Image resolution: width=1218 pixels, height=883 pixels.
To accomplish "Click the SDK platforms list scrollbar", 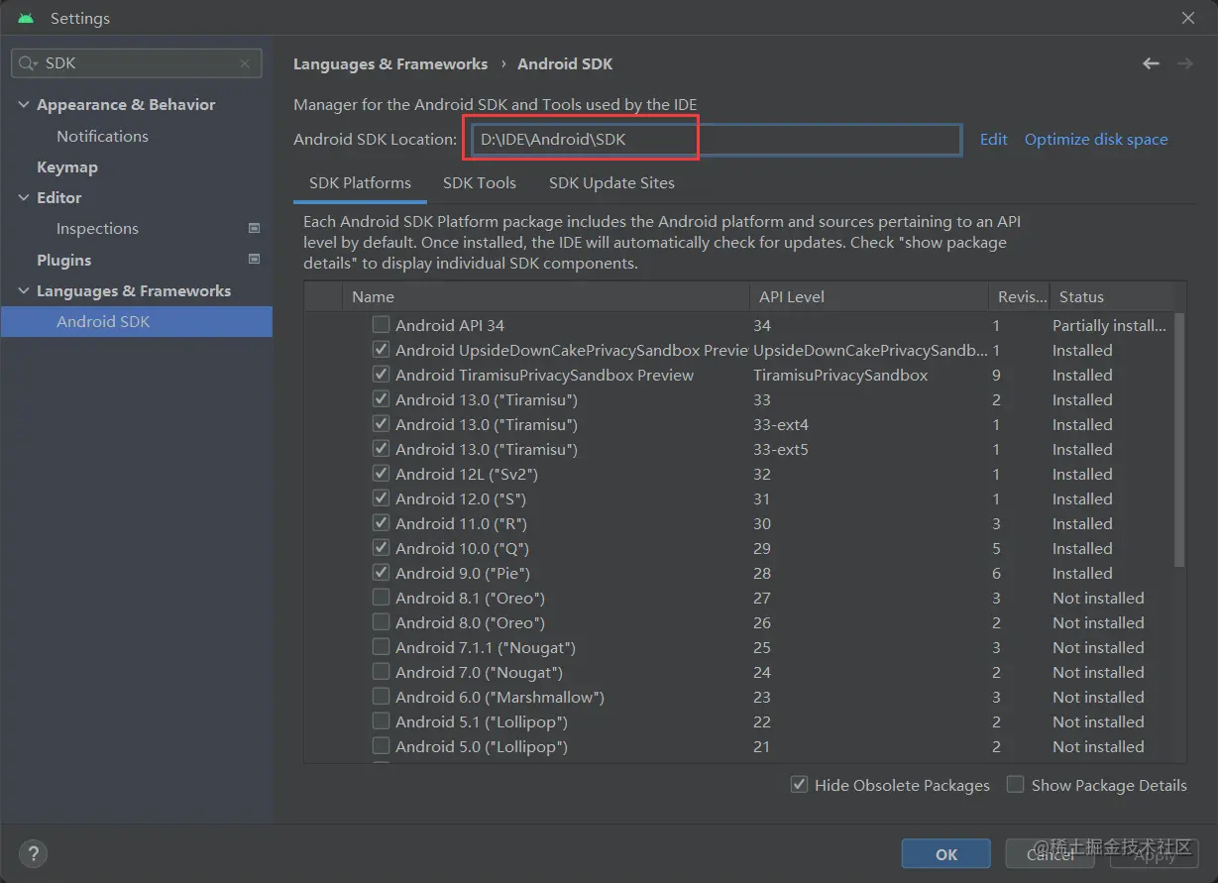I will [x=1179, y=441].
